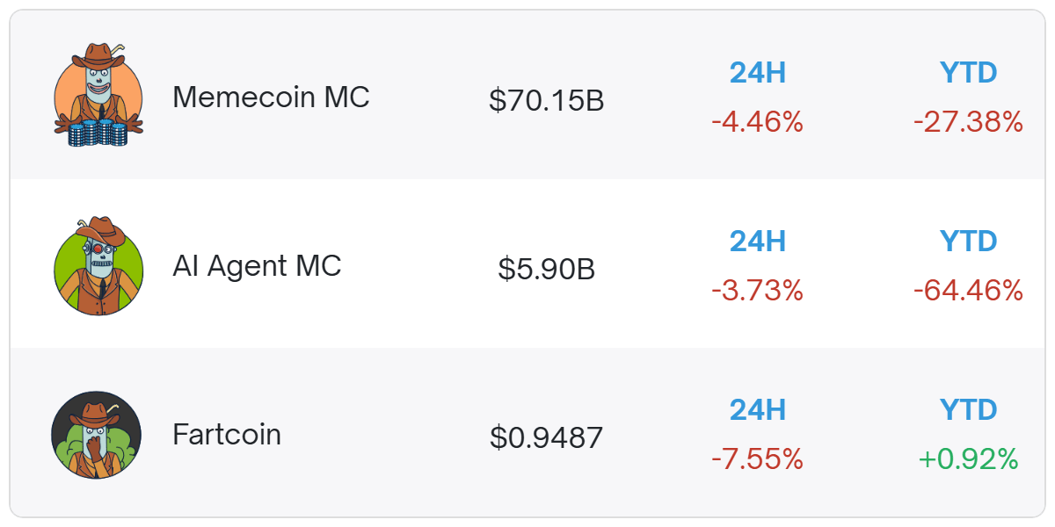Screen dimensions: 1055x527
Task: Select the $70.15B market cap value
Action: (x=547, y=101)
